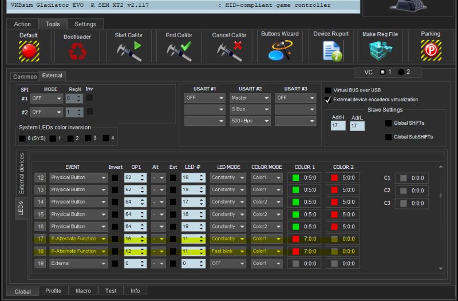Screen dimensions: 458x301
Task: Toggle the Global SubSHIFTs checkbox
Action: tap(388, 137)
